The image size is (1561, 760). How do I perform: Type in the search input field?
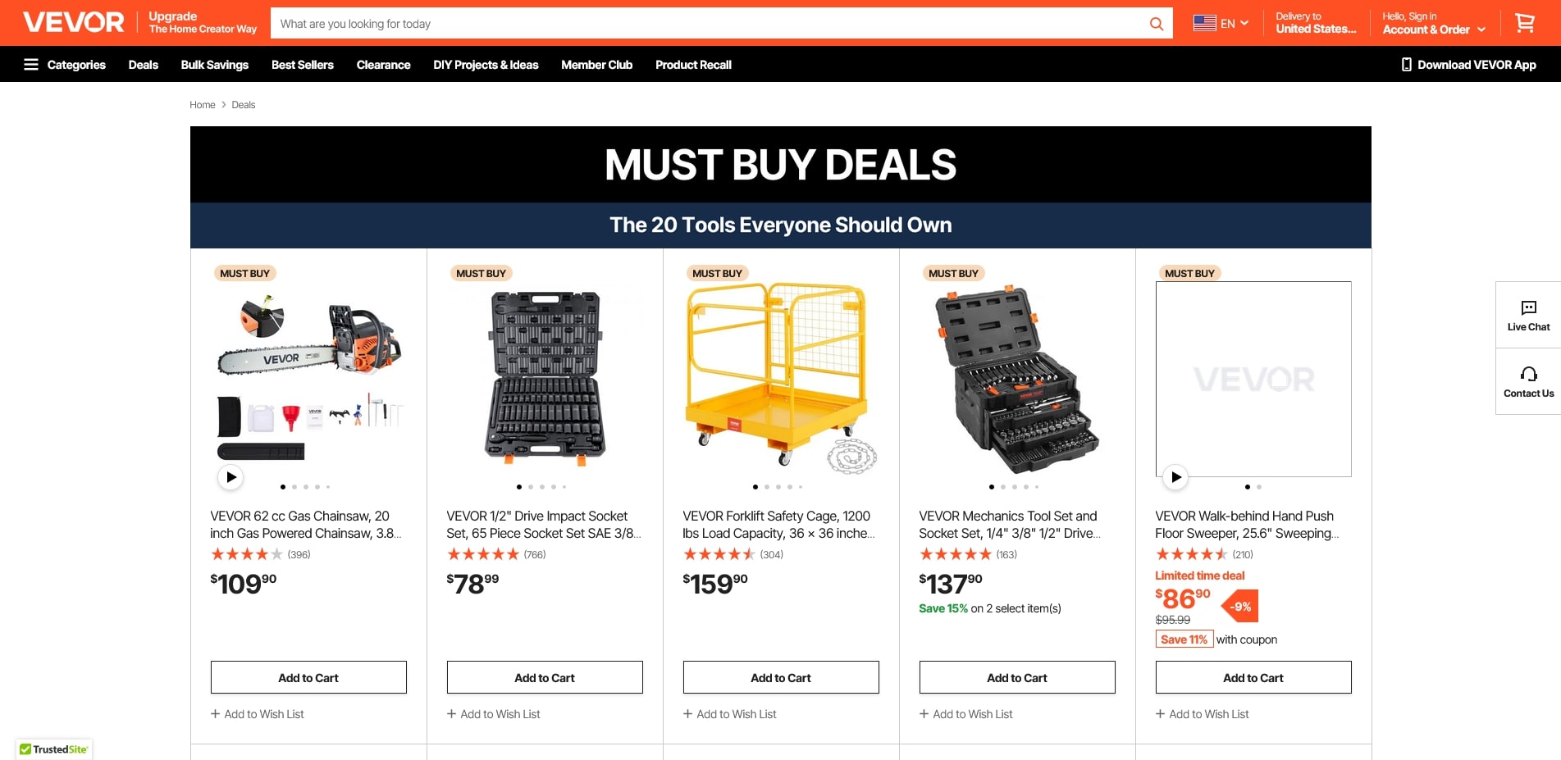coord(705,24)
